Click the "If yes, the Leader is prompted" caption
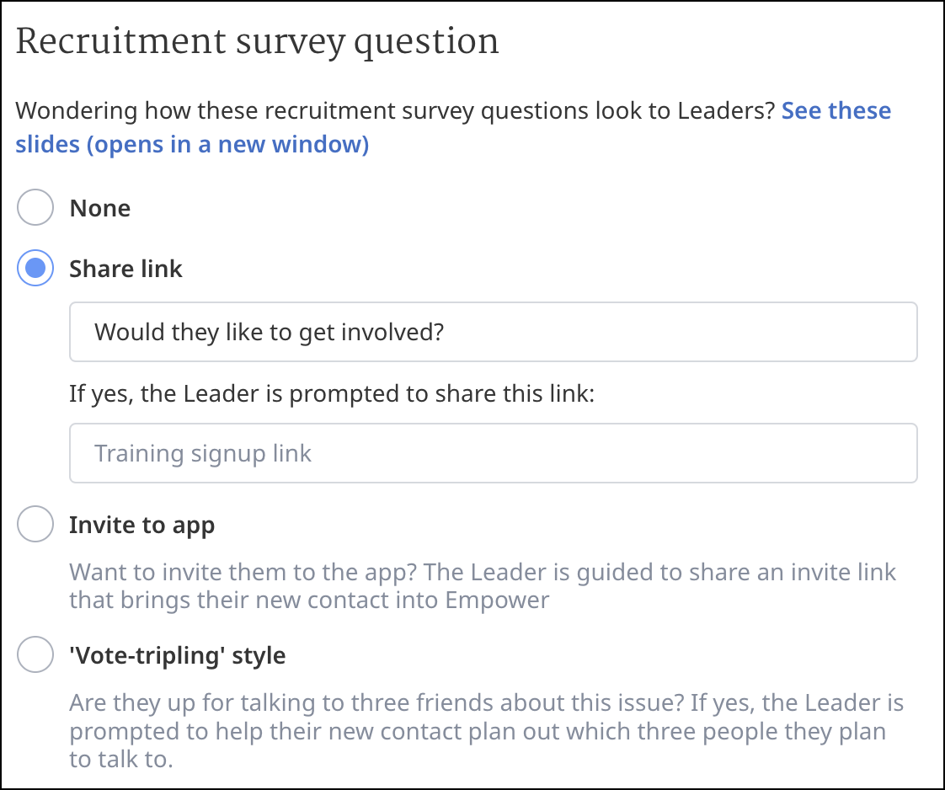 [332, 394]
